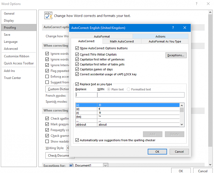Confirm AutoCorrect dialog with OK
The width and height of the screenshot is (214, 173).
(157, 152)
